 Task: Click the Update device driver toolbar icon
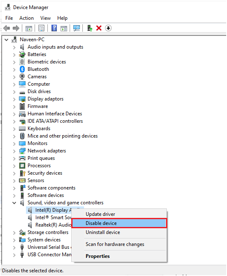click(90, 28)
